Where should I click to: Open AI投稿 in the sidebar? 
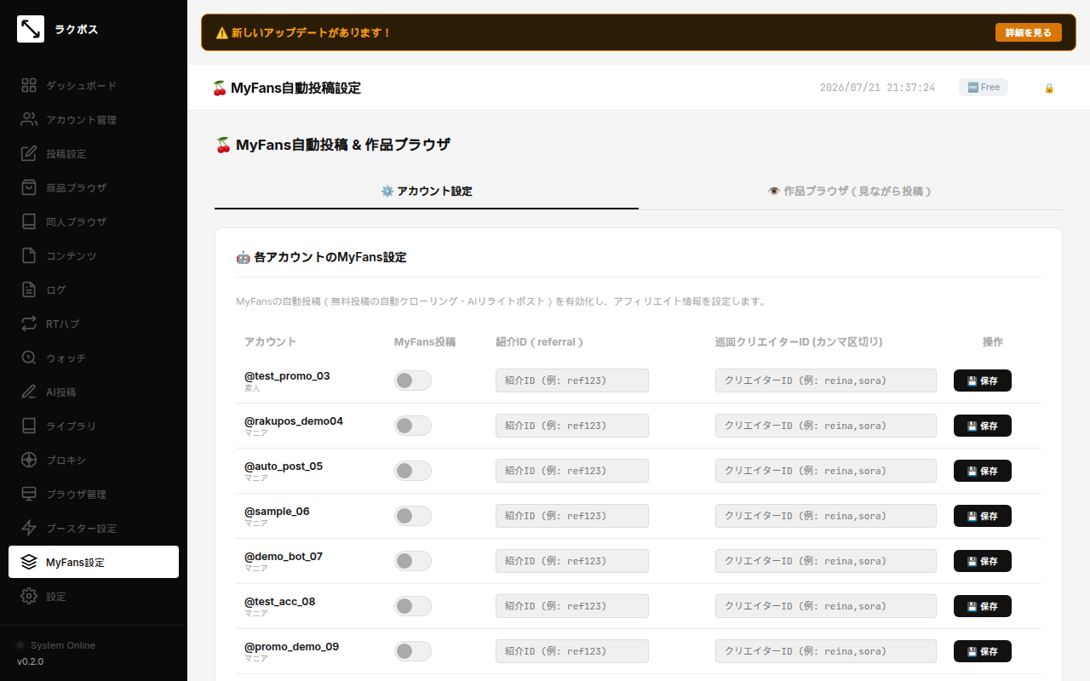pyautogui.click(x=94, y=392)
